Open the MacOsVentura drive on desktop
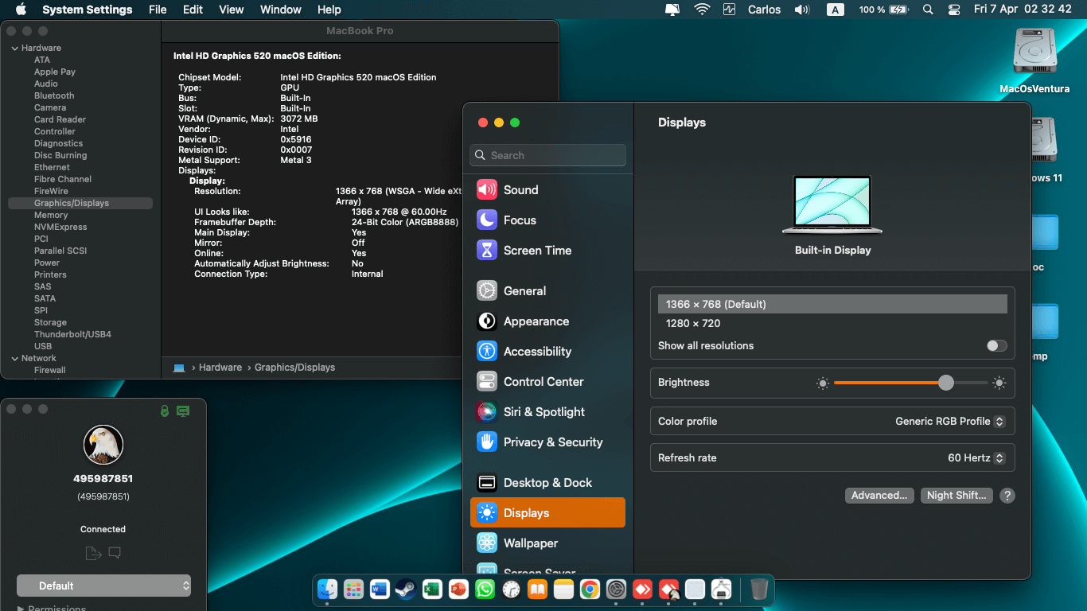This screenshot has width=1087, height=611. tap(1034, 61)
